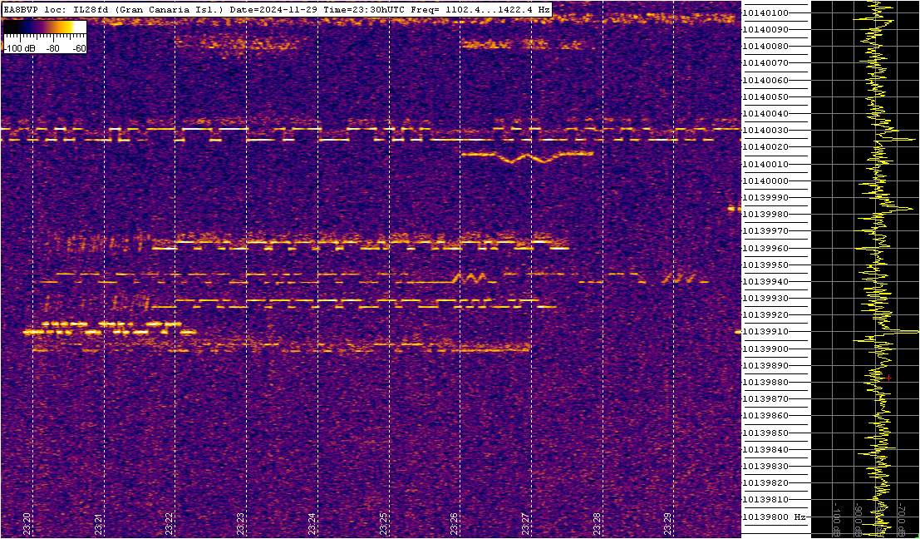Click the 10140090 frequency label

point(765,29)
